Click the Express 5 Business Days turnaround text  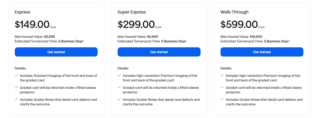[71, 41]
